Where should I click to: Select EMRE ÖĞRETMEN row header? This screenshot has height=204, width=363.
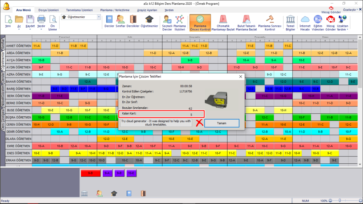pos(19,146)
